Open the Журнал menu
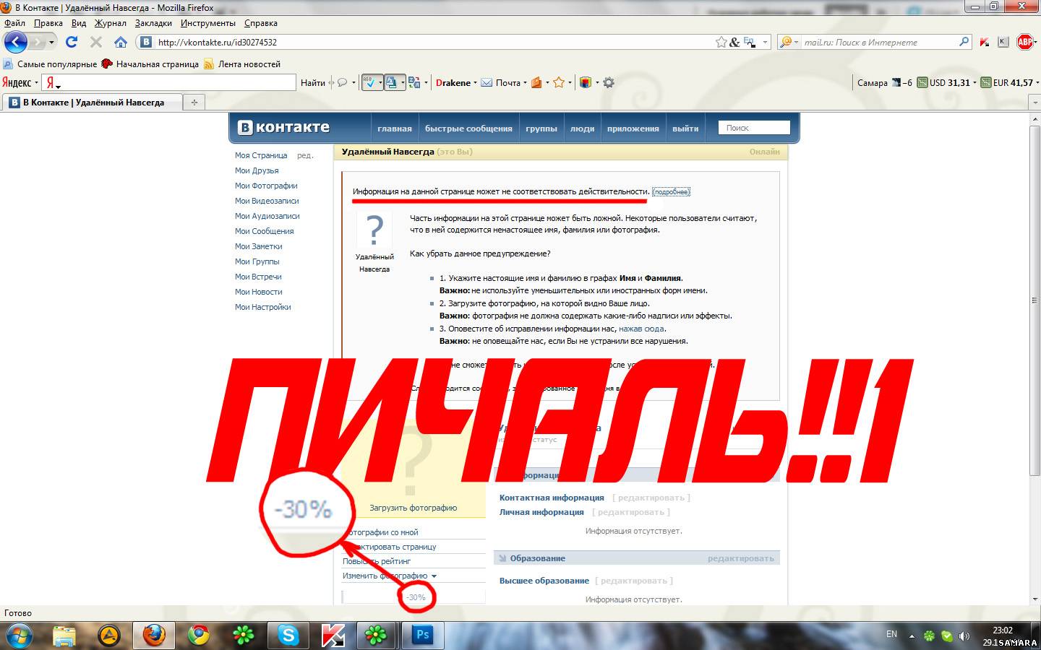This screenshot has width=1041, height=650. (110, 23)
